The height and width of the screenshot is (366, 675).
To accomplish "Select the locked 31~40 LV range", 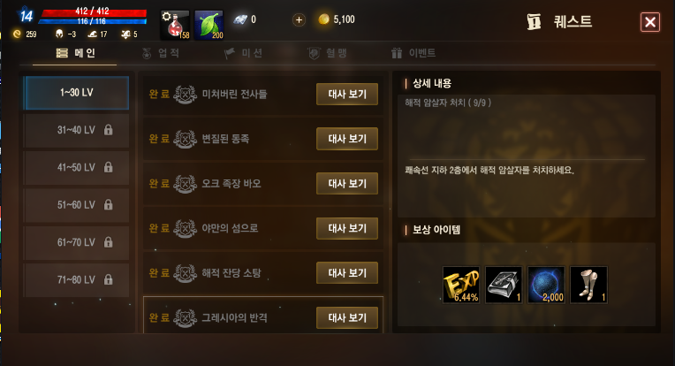I will (76, 130).
